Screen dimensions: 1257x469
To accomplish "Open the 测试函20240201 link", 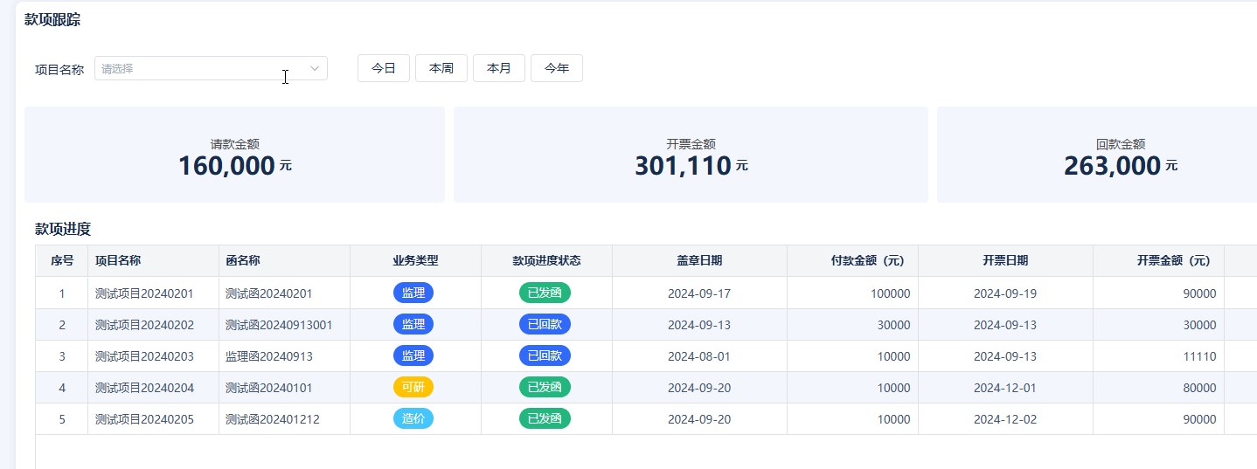I will click(268, 293).
